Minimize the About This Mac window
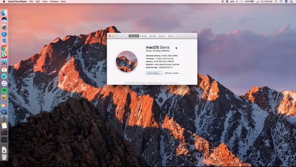 coord(113,36)
